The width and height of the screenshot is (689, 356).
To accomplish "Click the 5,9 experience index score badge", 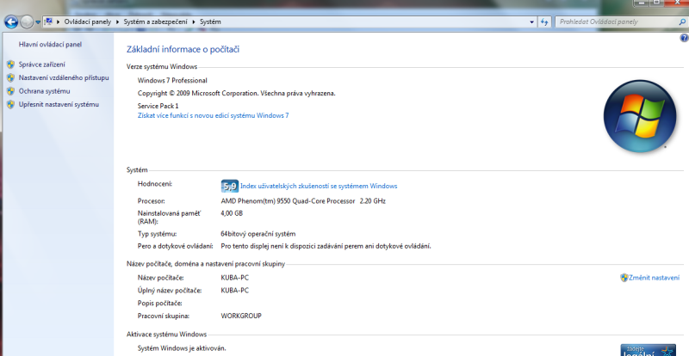I will [229, 186].
